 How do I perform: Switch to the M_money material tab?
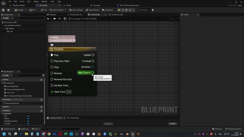tap(96, 5)
